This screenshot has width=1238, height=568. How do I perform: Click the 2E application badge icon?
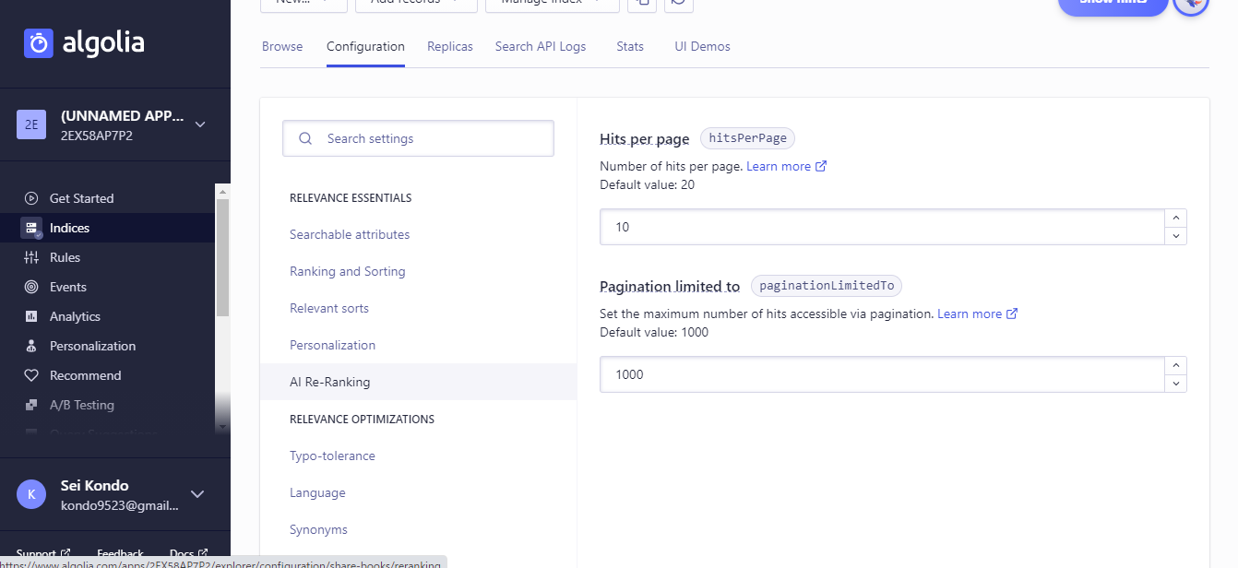click(x=31, y=124)
